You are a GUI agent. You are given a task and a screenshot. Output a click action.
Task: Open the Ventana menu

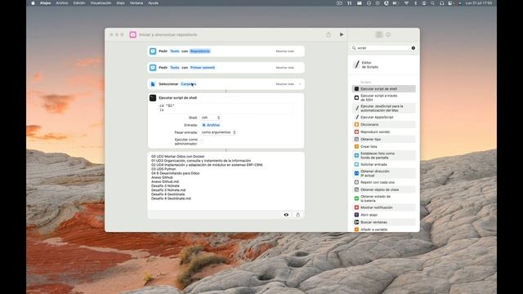pyautogui.click(x=136, y=3)
